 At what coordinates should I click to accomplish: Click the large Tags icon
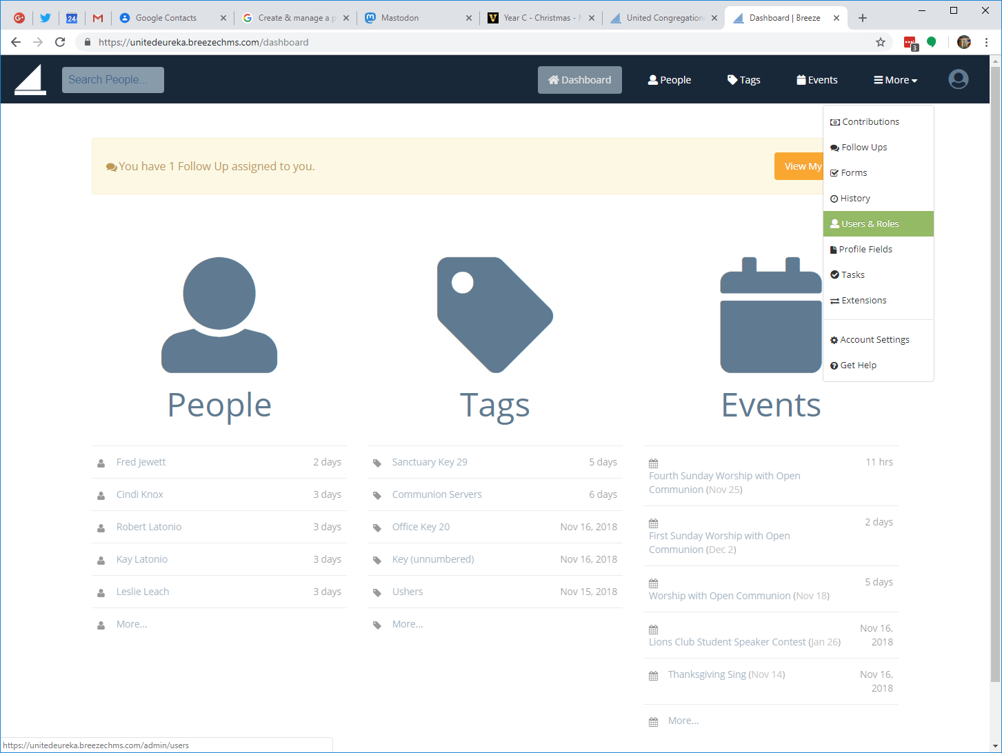point(494,315)
